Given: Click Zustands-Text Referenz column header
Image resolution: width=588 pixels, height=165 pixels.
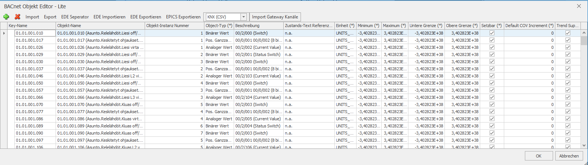Looking at the screenshot, I should (309, 26).
